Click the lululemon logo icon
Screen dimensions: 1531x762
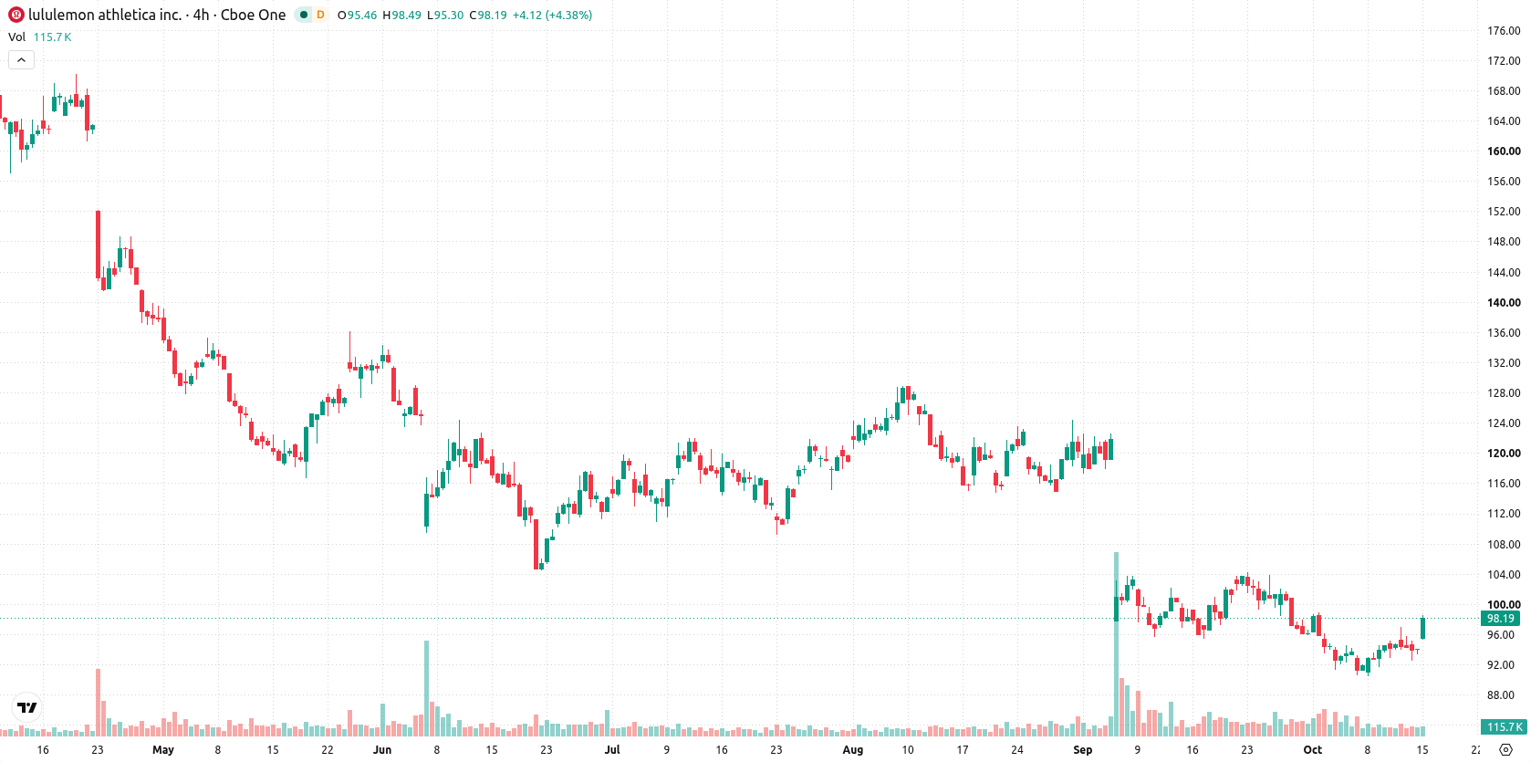point(16,15)
